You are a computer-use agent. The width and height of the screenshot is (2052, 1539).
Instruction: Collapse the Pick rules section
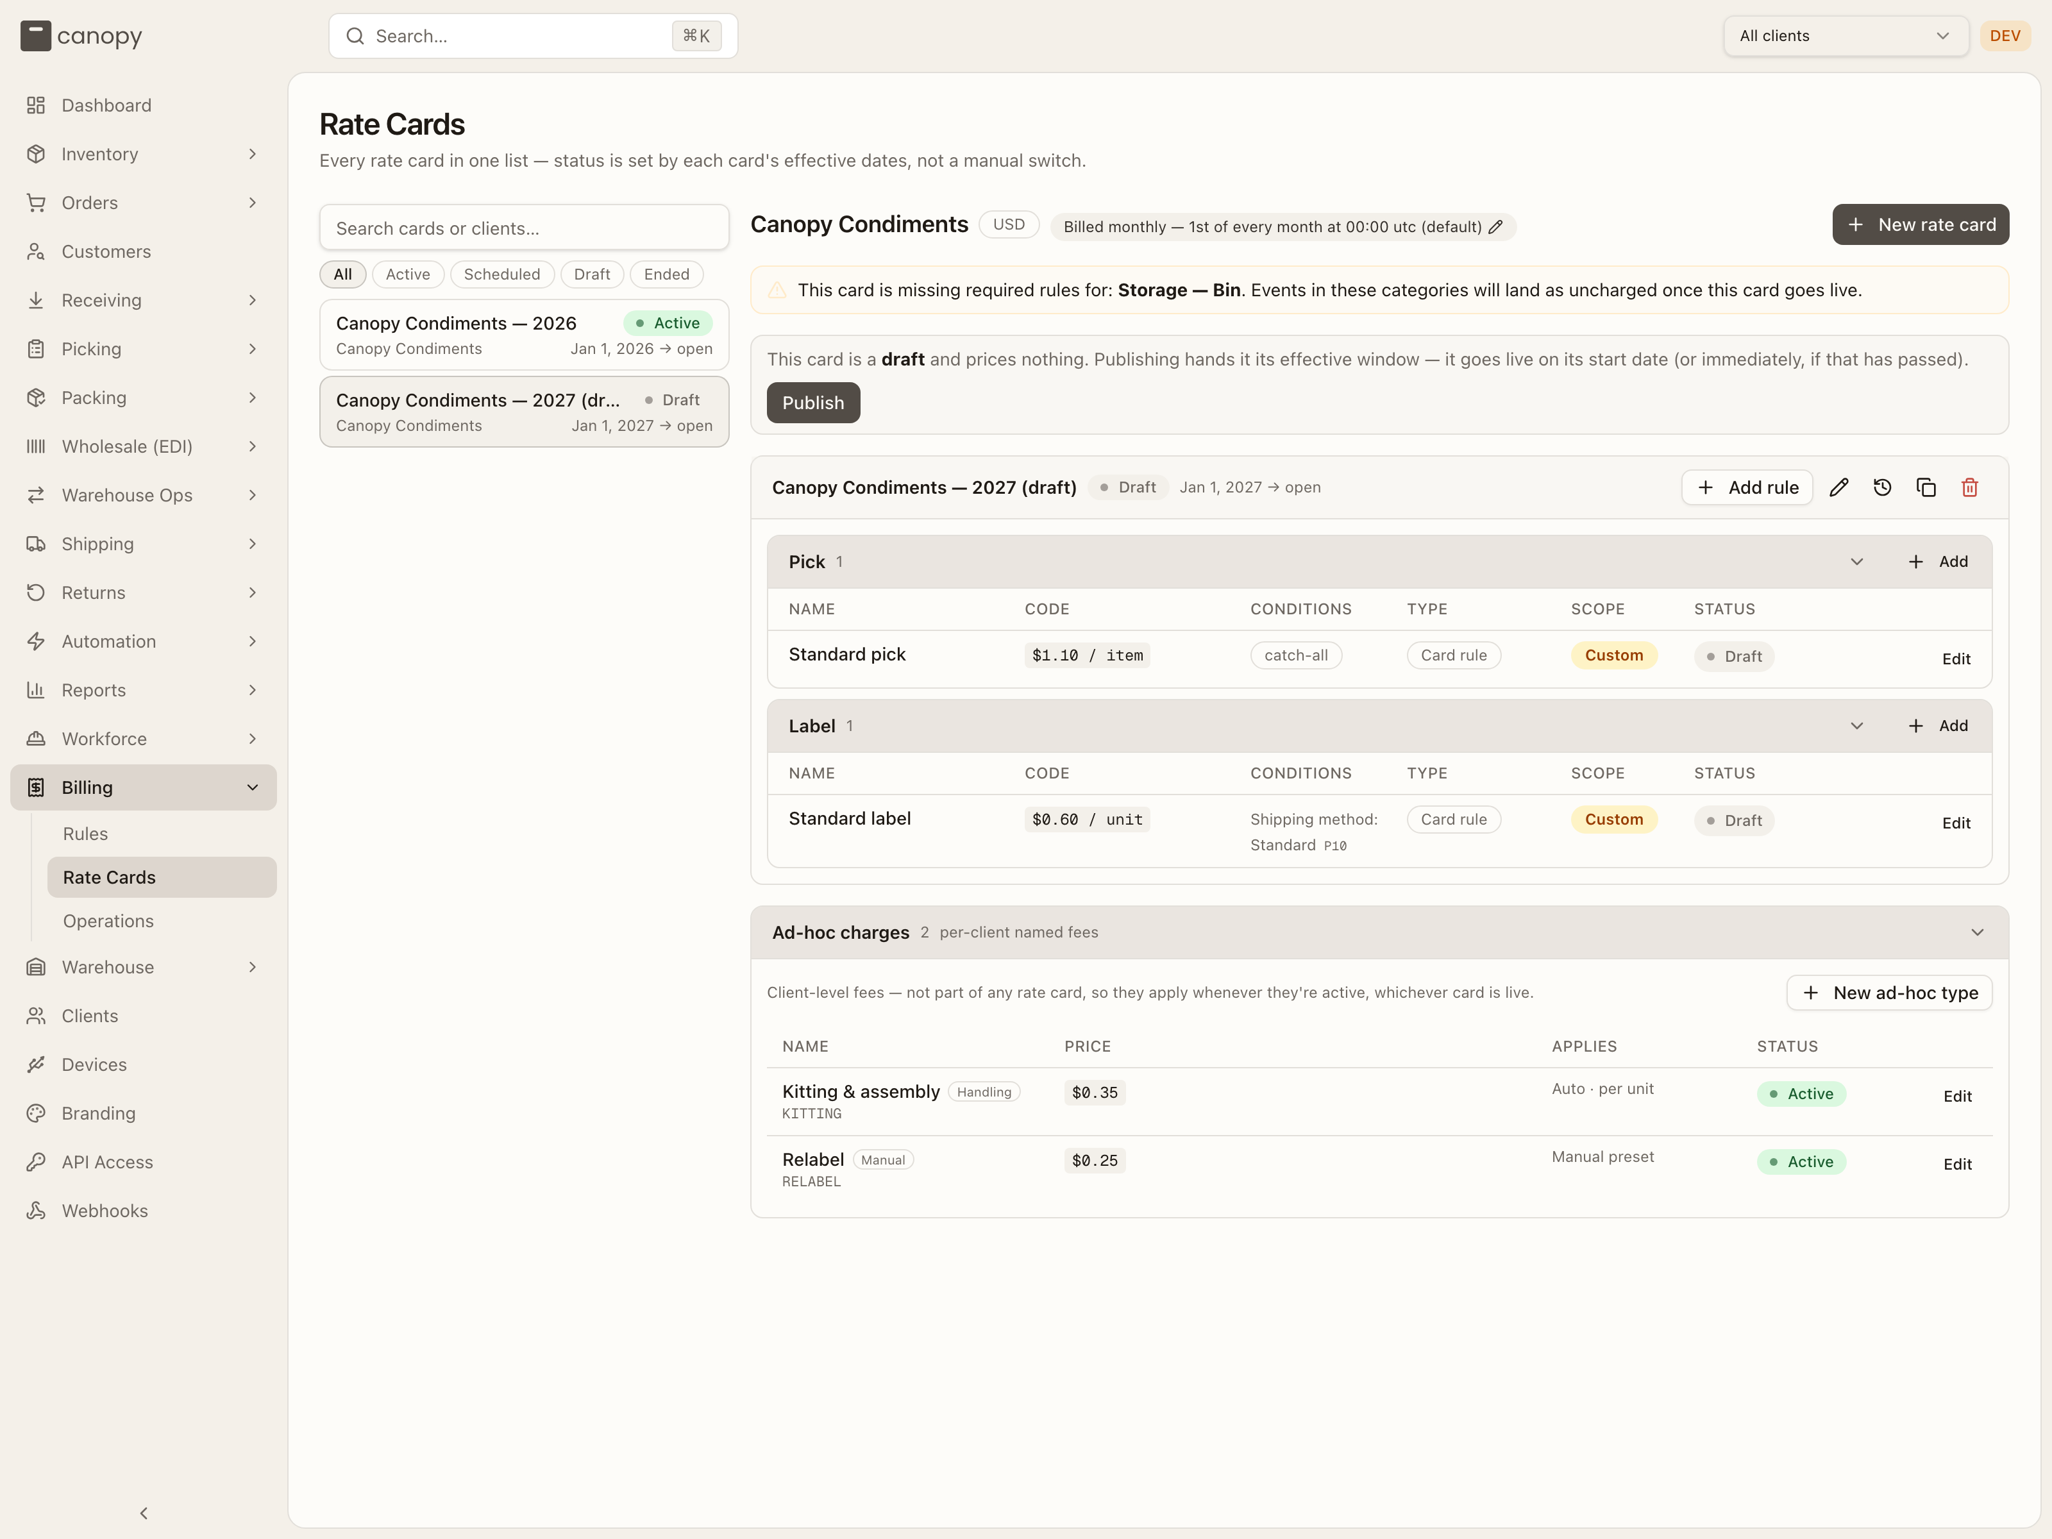1857,562
